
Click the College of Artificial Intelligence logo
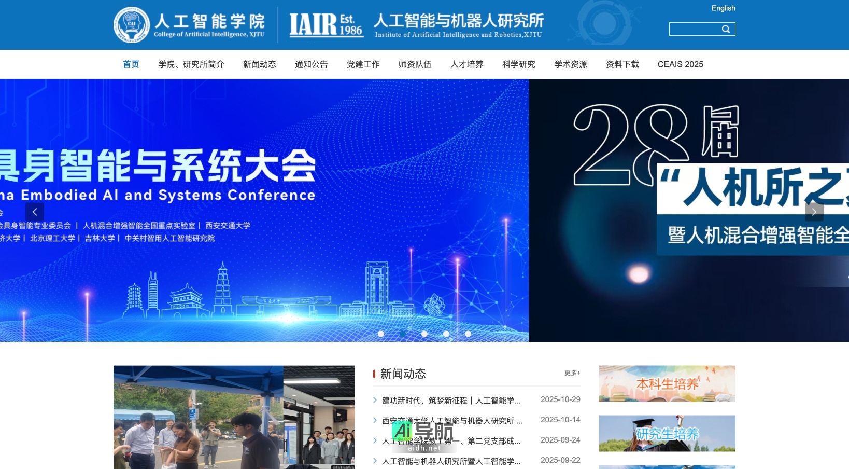[190, 24]
